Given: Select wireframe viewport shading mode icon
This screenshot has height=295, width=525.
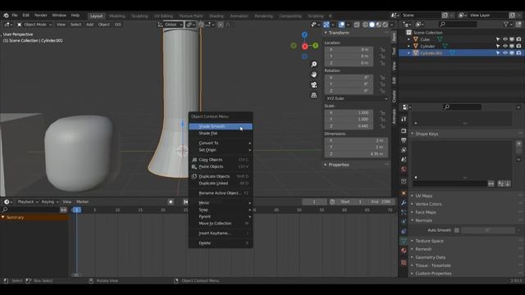Looking at the screenshot, I should (x=365, y=25).
